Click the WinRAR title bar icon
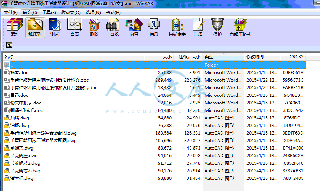Viewport: 320px width, 191px height. [x=4, y=4]
